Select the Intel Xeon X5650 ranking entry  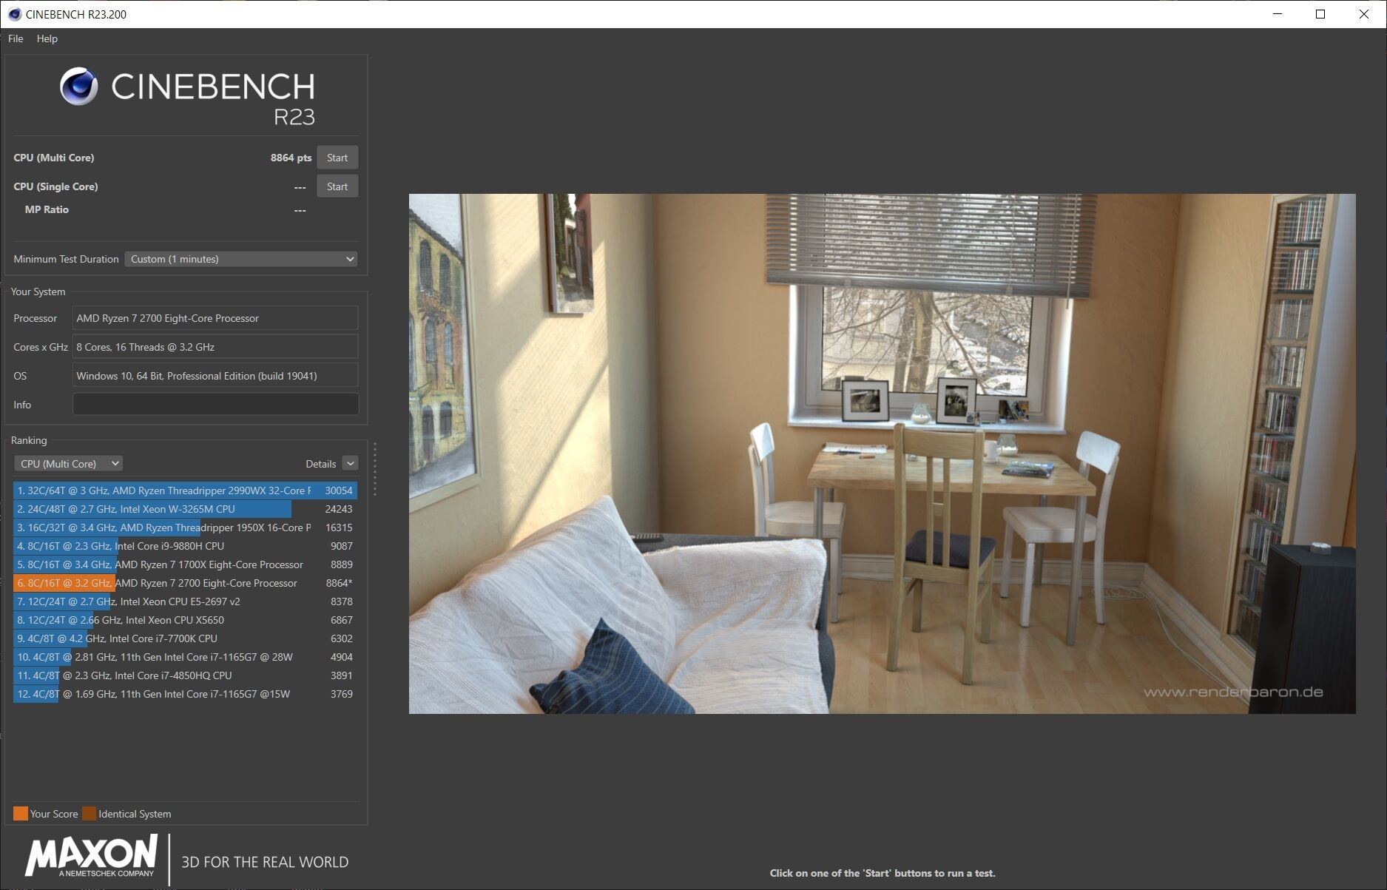tap(185, 620)
